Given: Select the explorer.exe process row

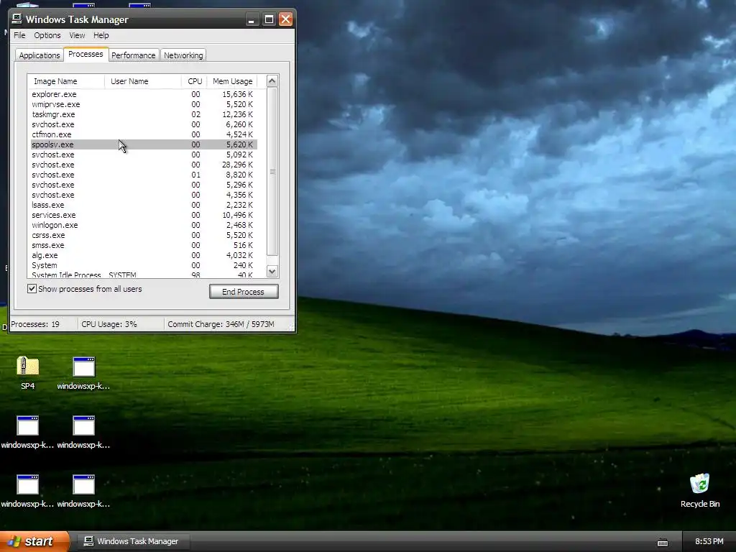Looking at the screenshot, I should (144, 94).
